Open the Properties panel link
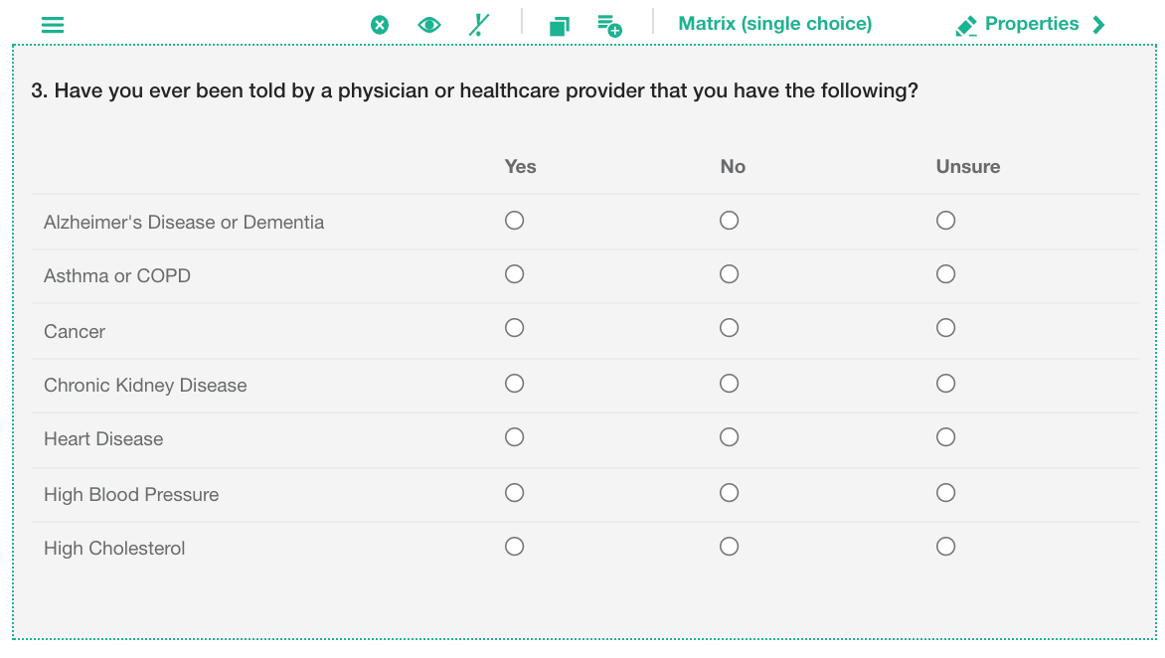1165x658 pixels. coord(1031,24)
